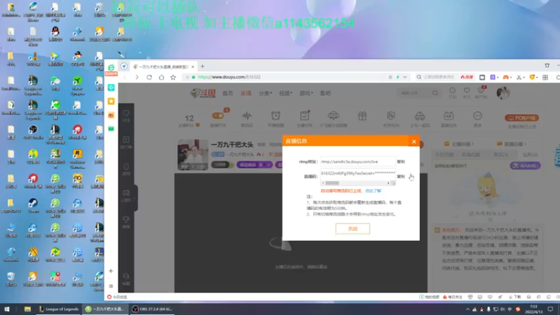
Task: Click the browser search box magnifier
Action: (x=419, y=77)
